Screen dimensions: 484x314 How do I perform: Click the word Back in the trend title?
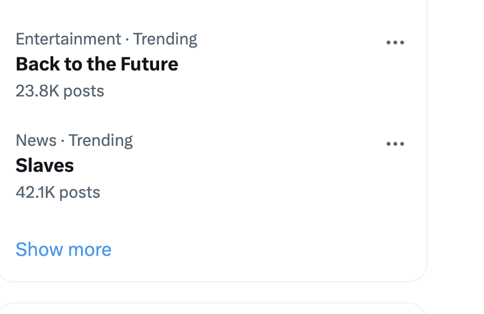[x=35, y=64]
